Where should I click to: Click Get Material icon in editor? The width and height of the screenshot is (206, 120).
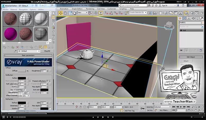(5, 47)
